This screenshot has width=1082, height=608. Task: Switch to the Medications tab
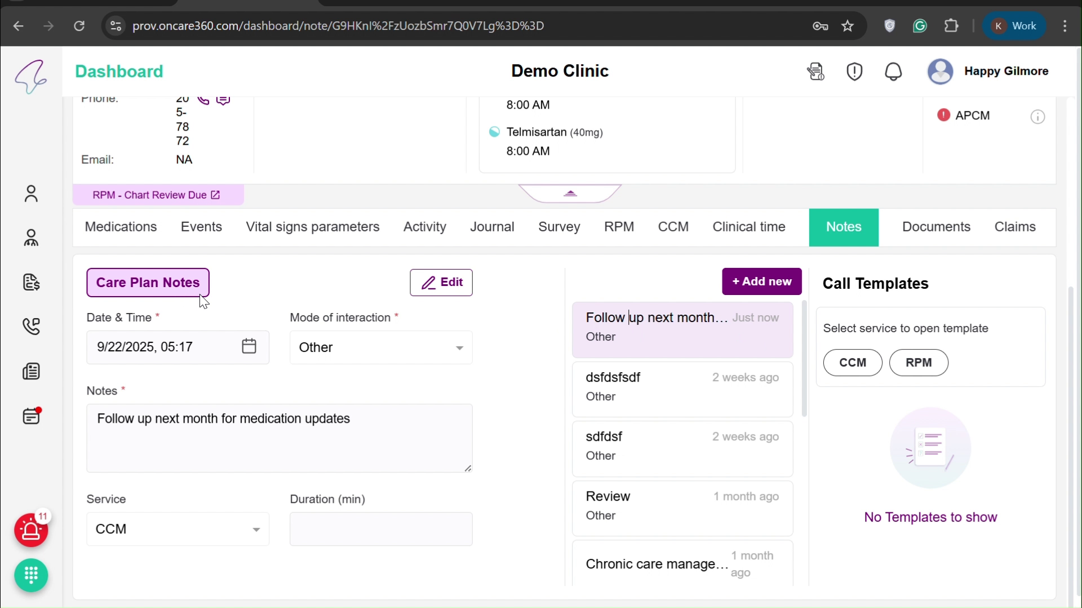pos(120,227)
